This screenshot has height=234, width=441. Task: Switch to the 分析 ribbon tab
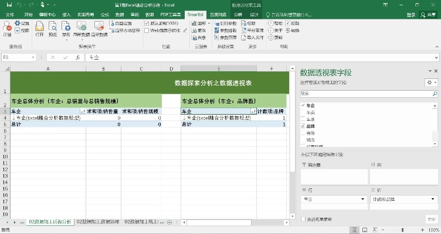237,14
